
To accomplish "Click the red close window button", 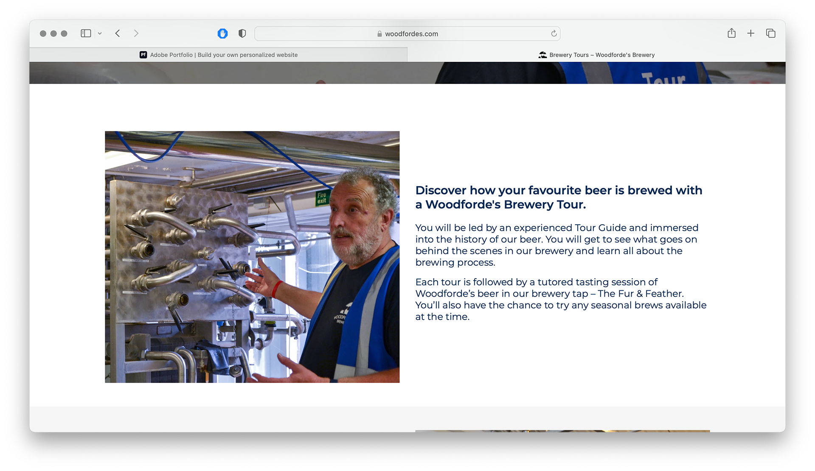I will (43, 33).
